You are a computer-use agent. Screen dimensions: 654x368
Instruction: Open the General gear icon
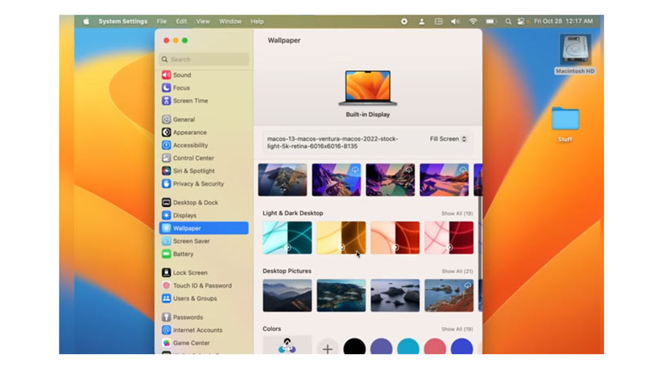166,119
